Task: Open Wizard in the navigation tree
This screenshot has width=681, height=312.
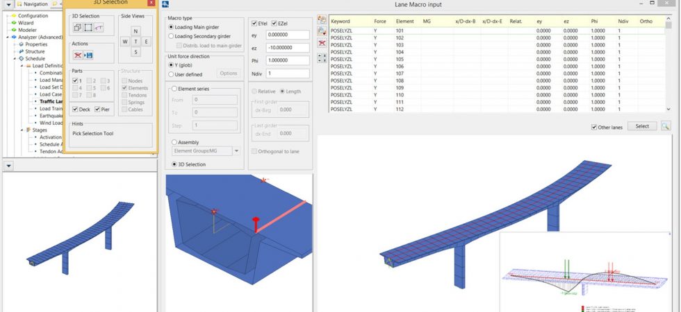Action: (26, 23)
